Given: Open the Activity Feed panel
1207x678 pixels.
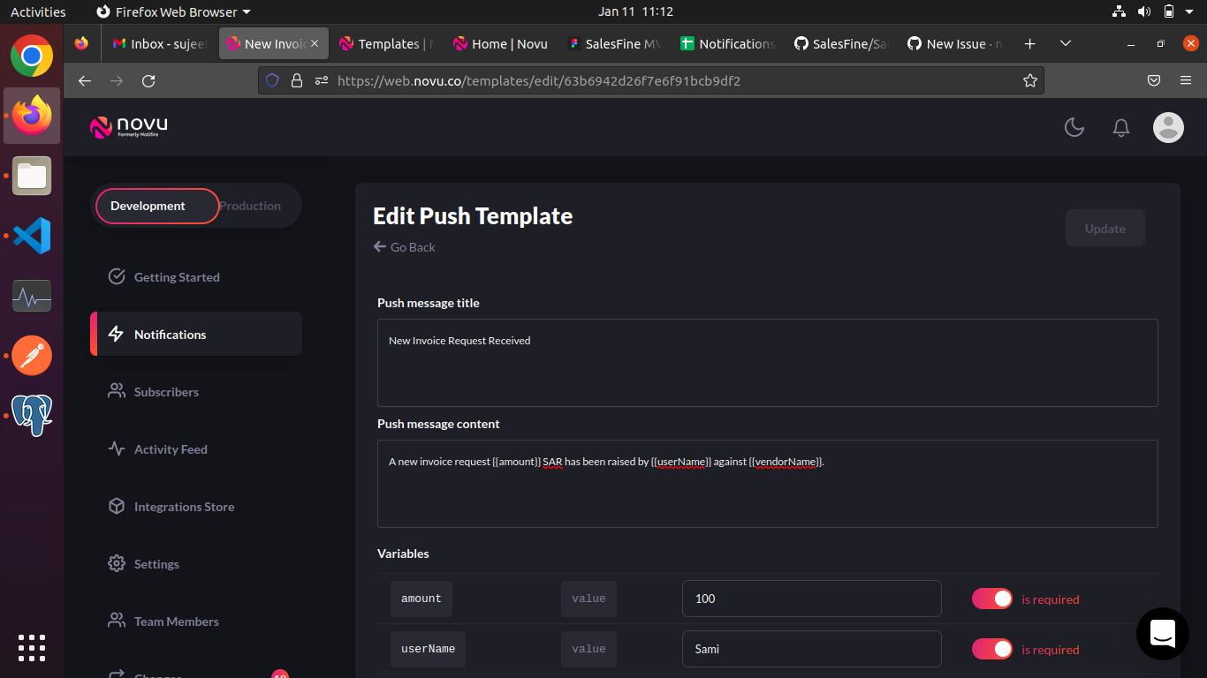Looking at the screenshot, I should pyautogui.click(x=170, y=448).
